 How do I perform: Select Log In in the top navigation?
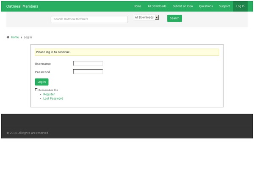point(240,6)
